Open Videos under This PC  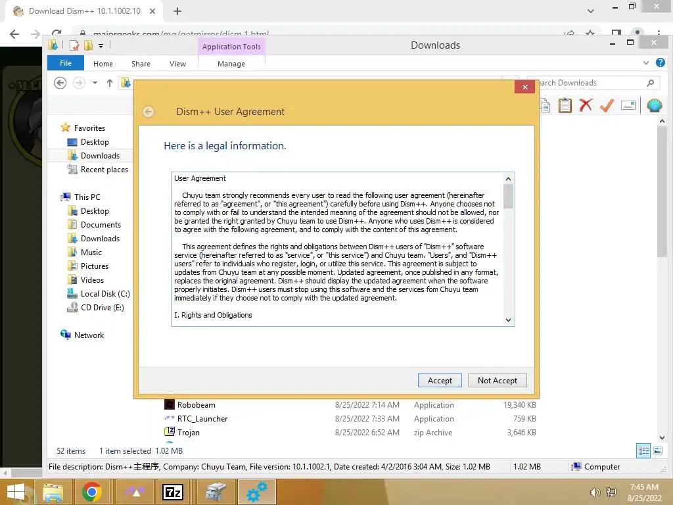click(x=85, y=280)
